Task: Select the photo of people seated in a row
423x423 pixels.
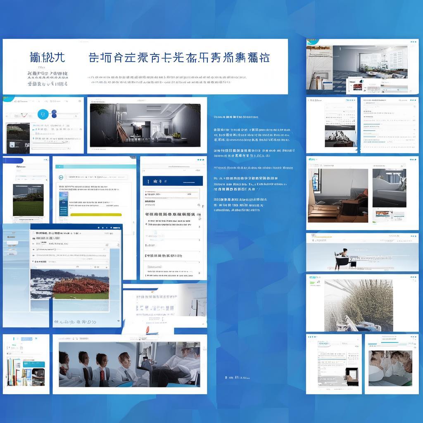Action: (x=129, y=364)
